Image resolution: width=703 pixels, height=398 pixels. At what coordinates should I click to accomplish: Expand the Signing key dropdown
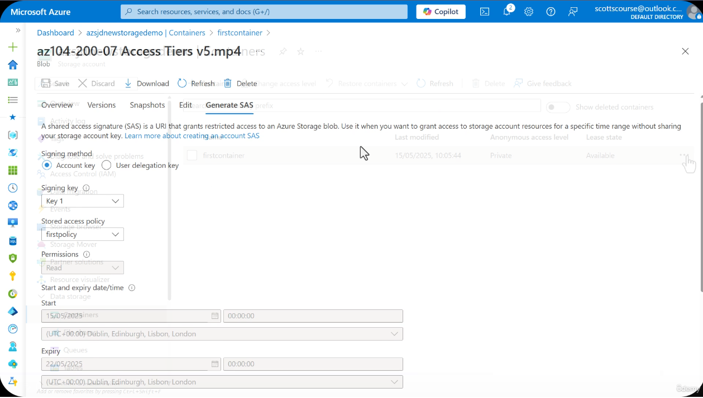tap(83, 201)
